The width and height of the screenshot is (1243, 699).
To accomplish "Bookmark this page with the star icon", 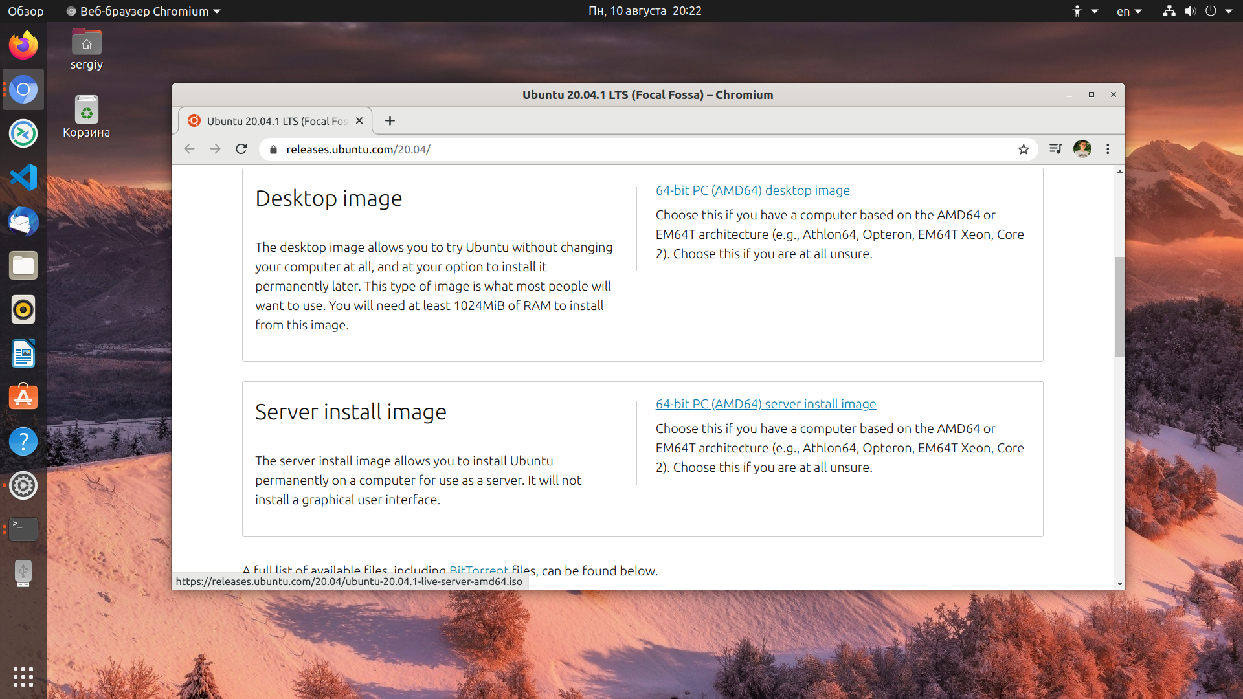I will (x=1024, y=150).
